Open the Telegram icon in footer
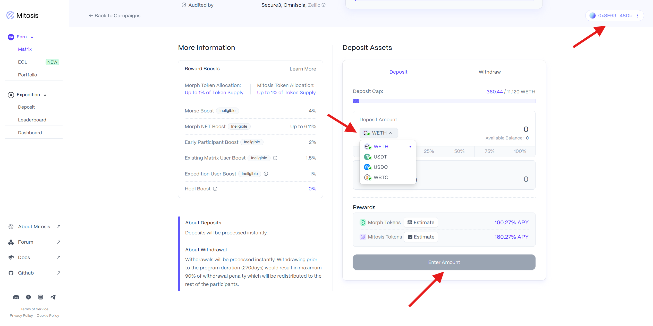The height and width of the screenshot is (326, 653). pyautogui.click(x=53, y=297)
